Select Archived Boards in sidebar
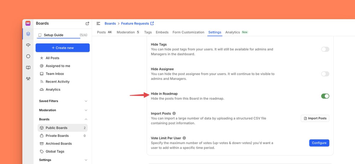 63,144
